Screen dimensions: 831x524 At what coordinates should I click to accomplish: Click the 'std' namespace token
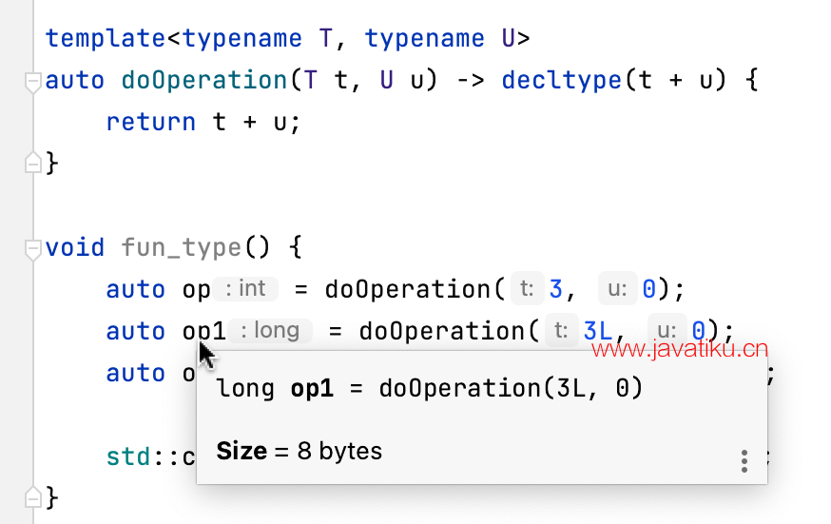pyautogui.click(x=128, y=457)
